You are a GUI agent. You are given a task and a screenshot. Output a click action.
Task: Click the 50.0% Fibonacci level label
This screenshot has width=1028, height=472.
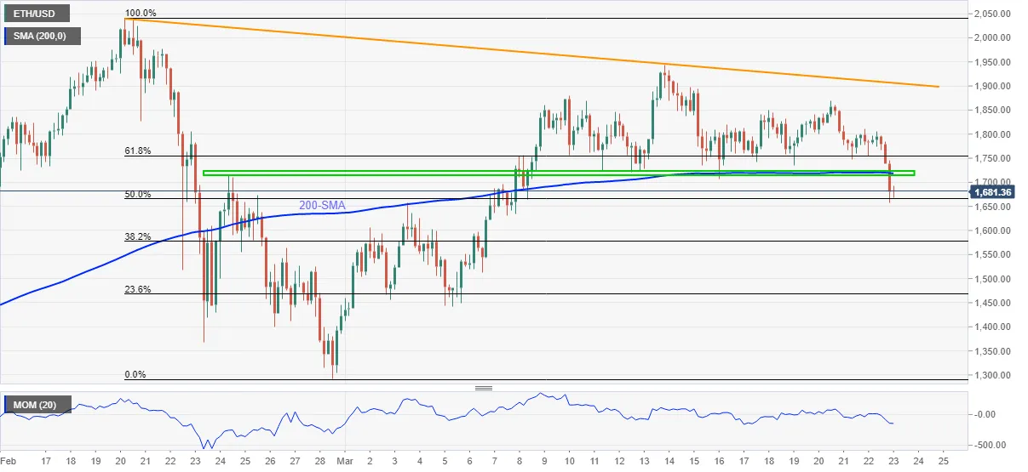pyautogui.click(x=138, y=194)
